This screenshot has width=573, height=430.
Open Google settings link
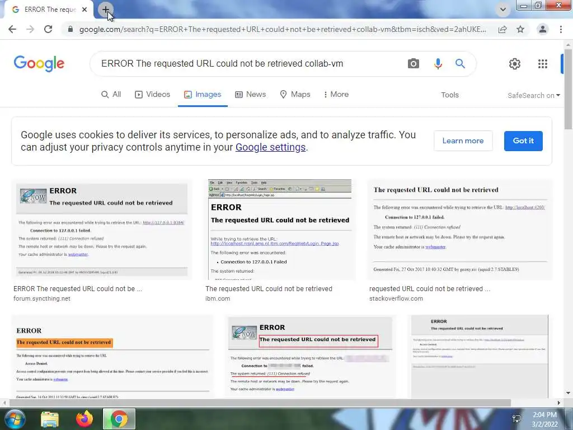[x=270, y=147]
